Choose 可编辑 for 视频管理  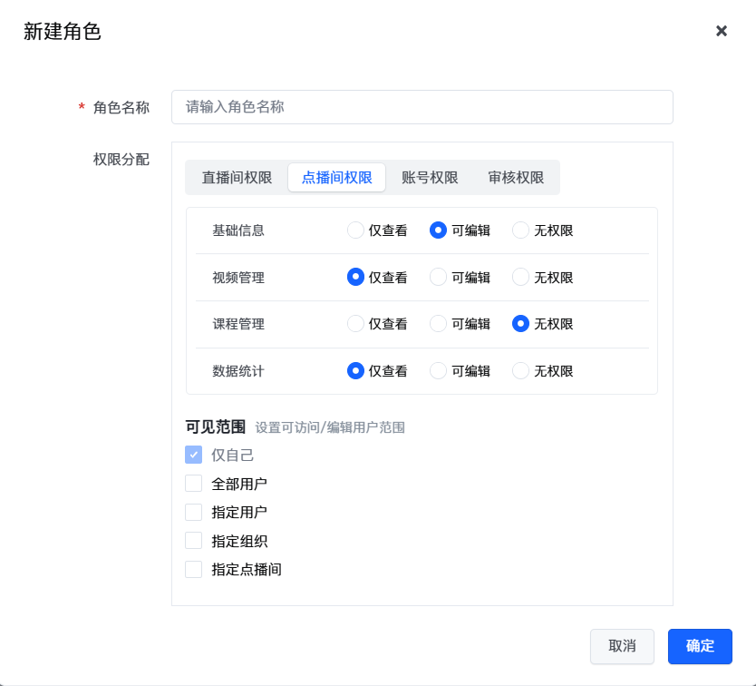click(439, 277)
